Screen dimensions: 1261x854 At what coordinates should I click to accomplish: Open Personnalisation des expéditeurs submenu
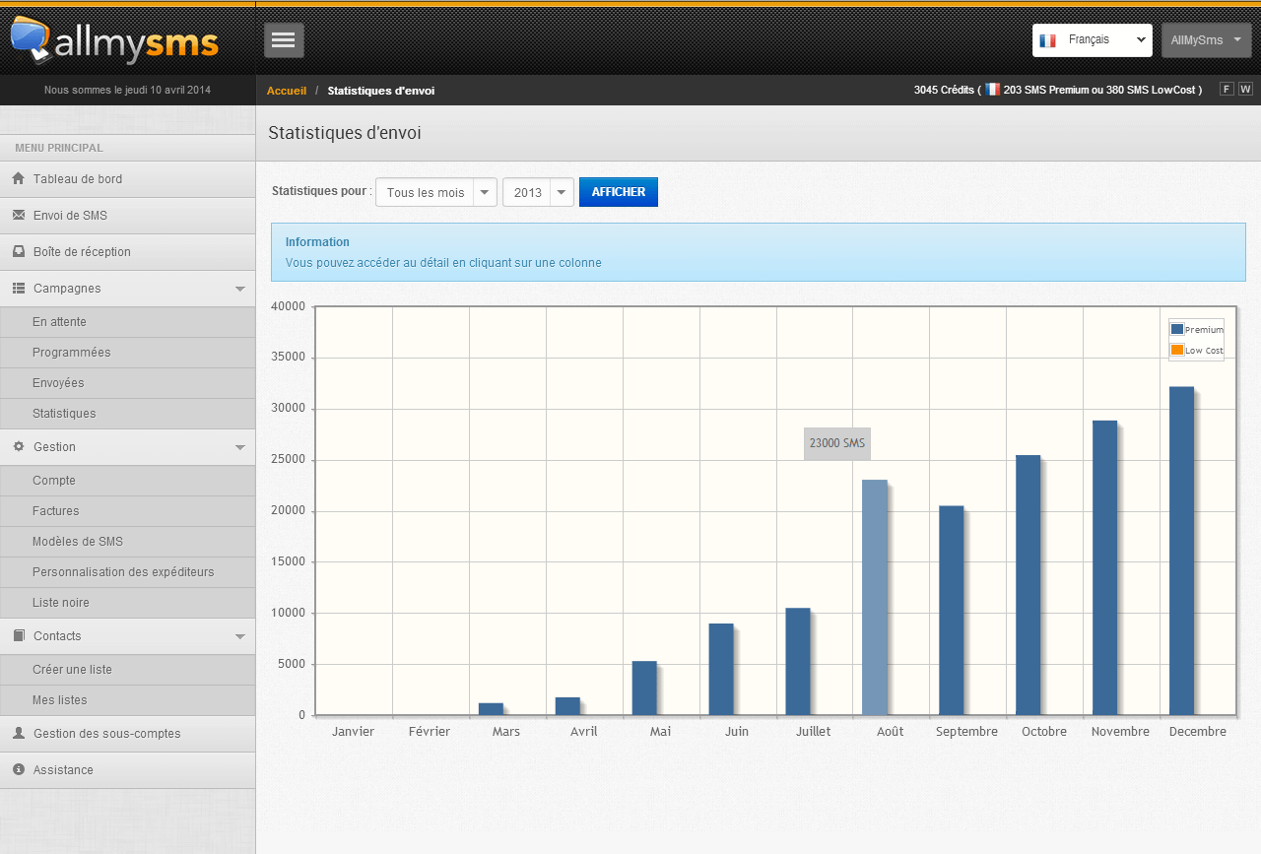[x=127, y=572]
